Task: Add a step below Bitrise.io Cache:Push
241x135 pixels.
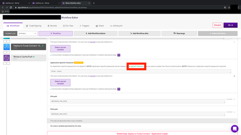Action: click(x=7, y=63)
